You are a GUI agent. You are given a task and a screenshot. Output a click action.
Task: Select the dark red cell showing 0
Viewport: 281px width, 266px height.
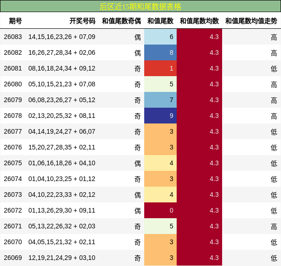pos(160,210)
